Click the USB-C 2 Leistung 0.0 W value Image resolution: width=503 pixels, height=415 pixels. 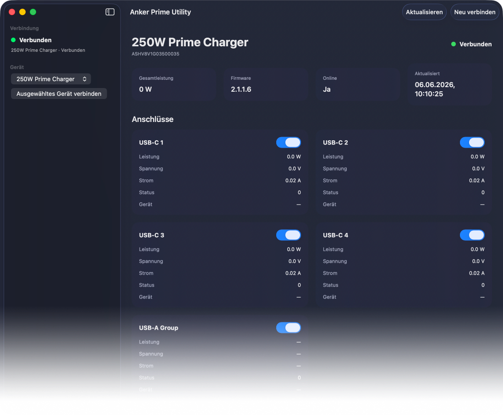coord(477,157)
